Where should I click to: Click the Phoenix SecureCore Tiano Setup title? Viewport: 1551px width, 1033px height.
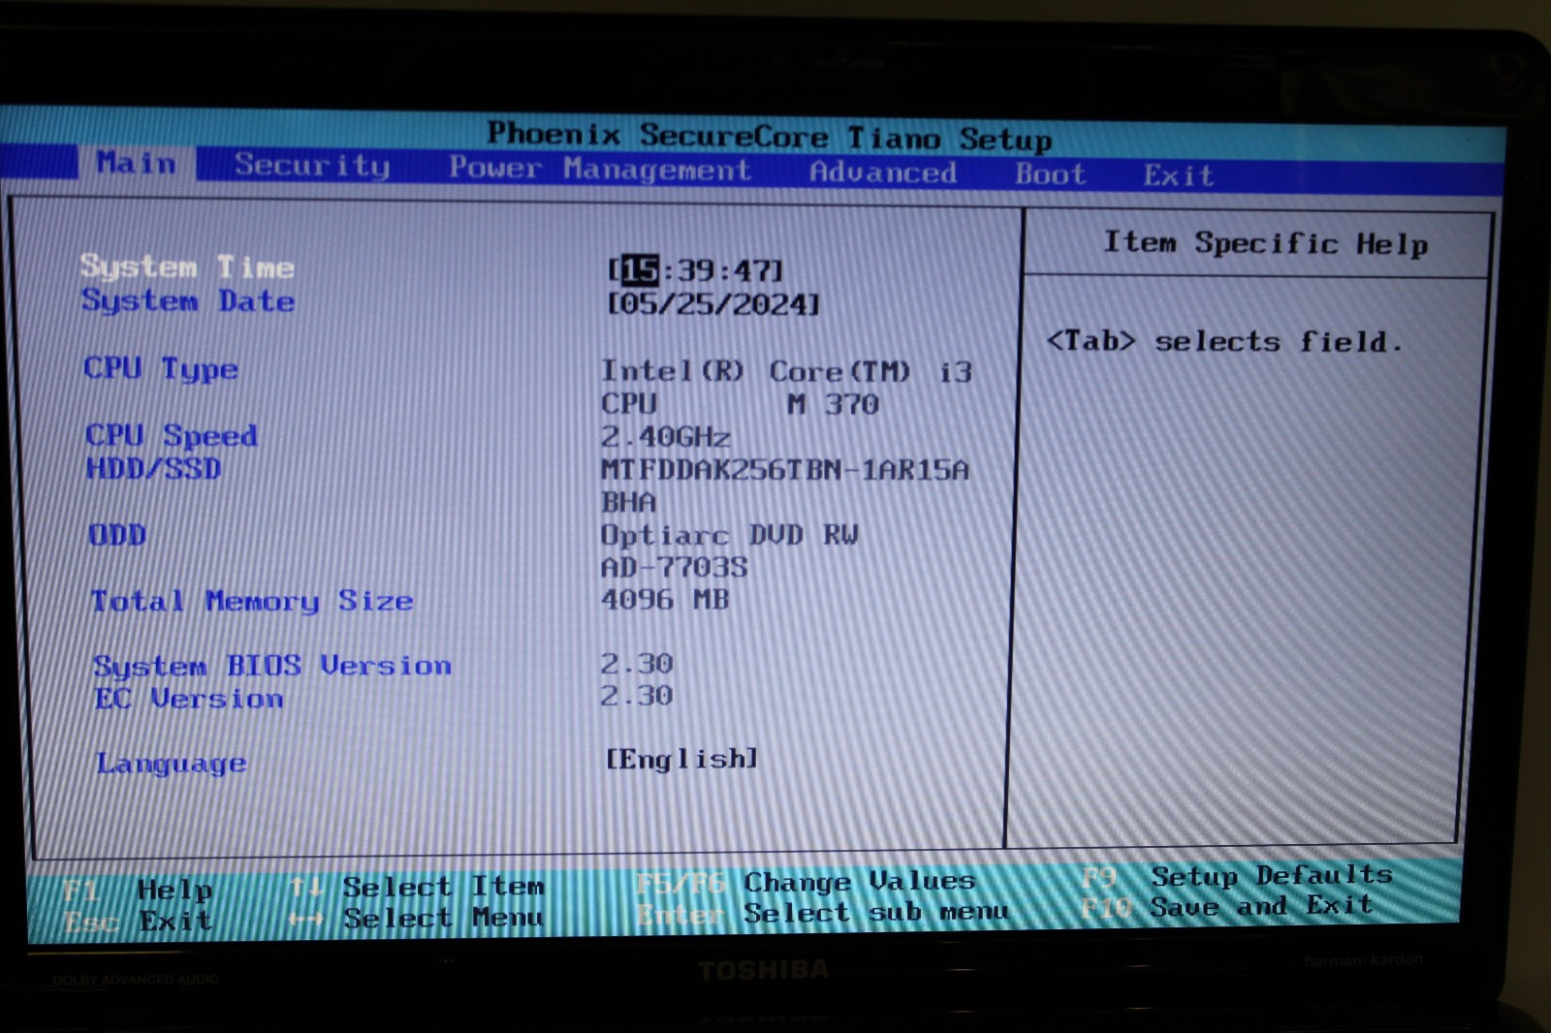coord(769,137)
